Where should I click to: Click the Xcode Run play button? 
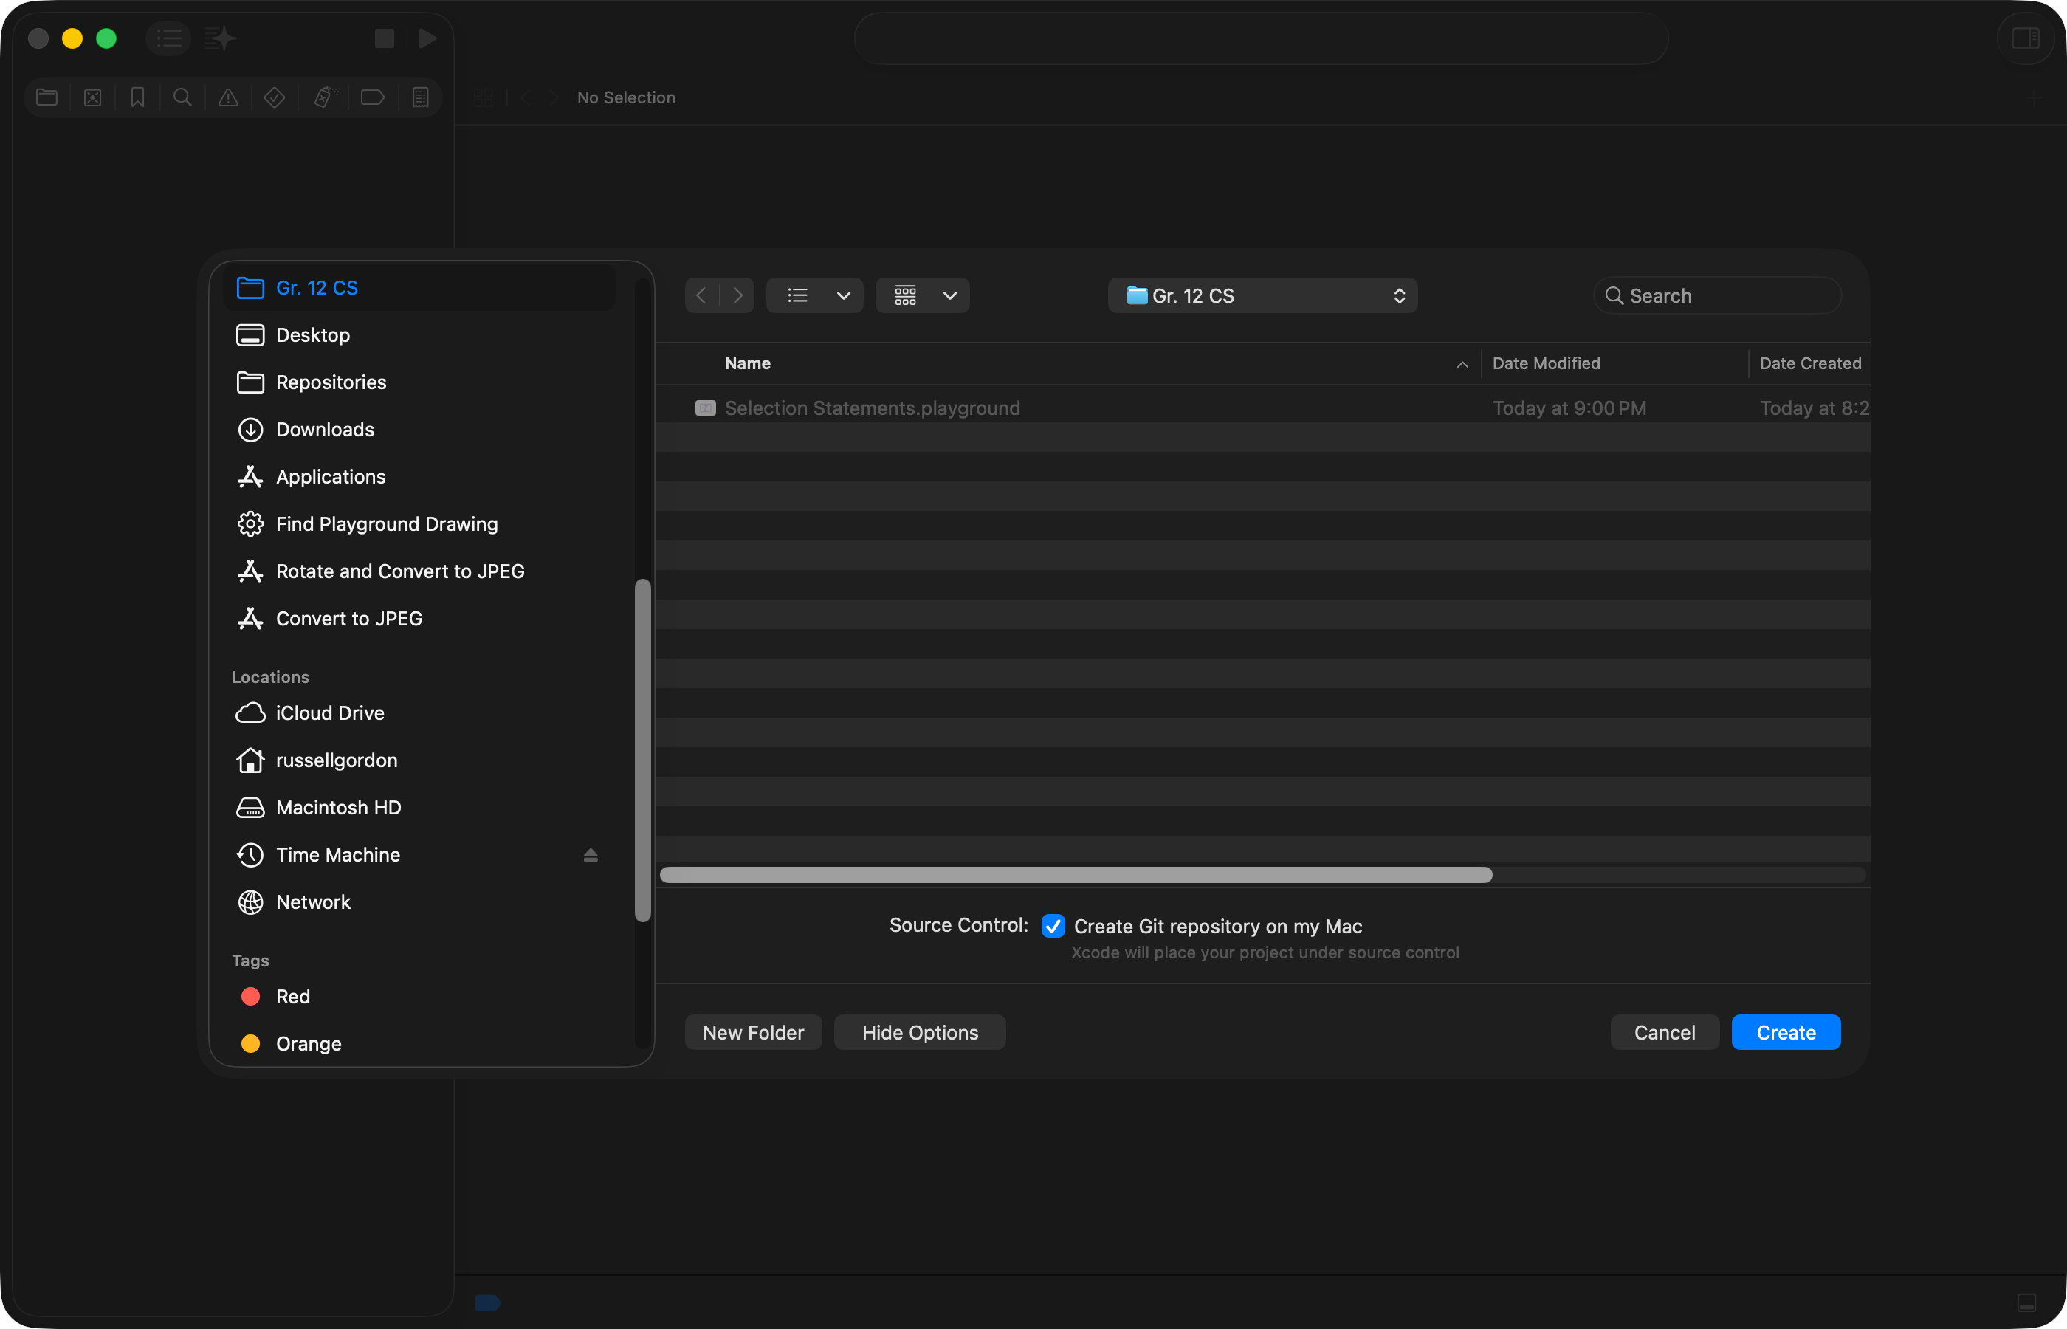coord(427,38)
